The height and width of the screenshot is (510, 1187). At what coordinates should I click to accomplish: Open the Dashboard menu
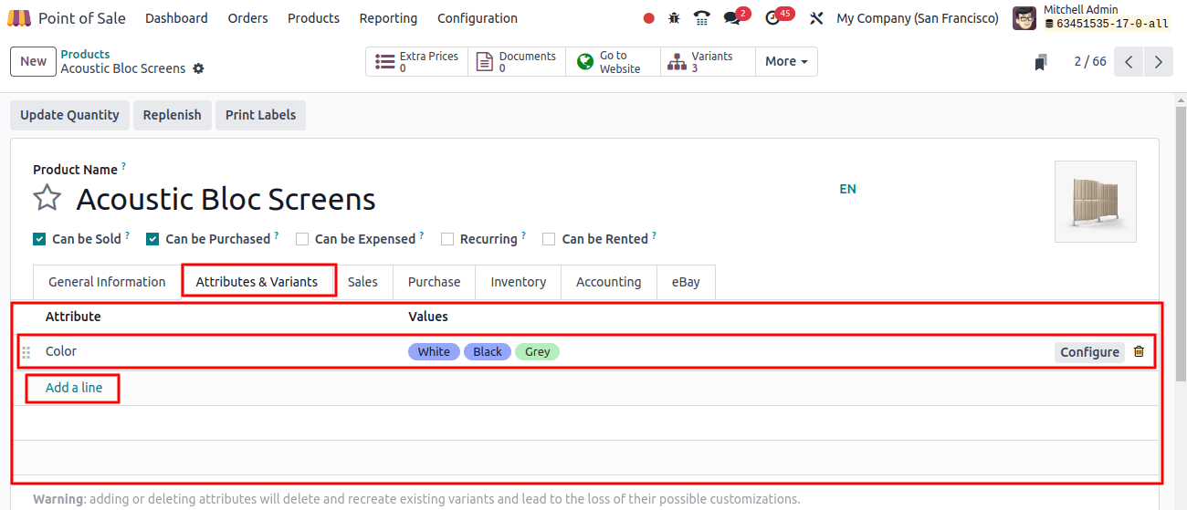pos(176,18)
